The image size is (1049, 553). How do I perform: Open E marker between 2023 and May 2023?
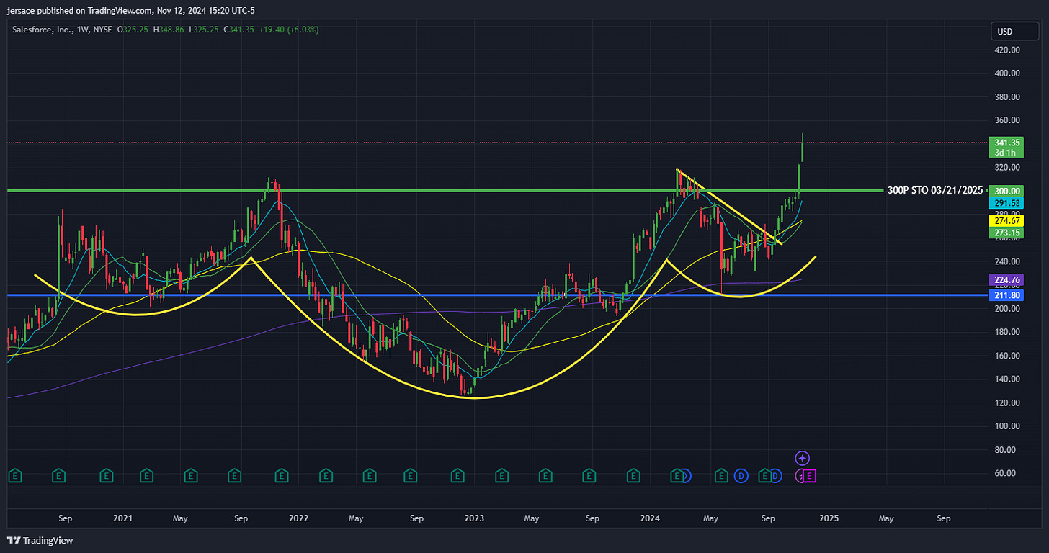coord(501,475)
